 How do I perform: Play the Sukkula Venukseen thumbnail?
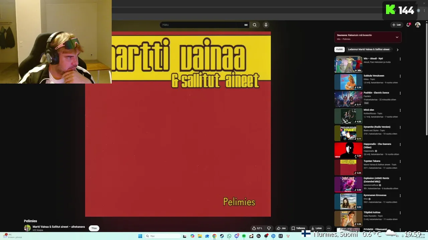[x=348, y=82]
